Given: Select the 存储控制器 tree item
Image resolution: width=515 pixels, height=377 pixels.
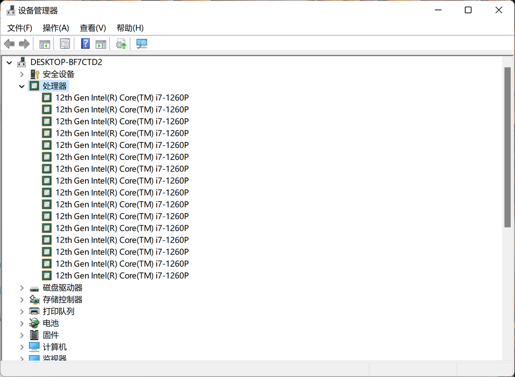Looking at the screenshot, I should point(62,299).
